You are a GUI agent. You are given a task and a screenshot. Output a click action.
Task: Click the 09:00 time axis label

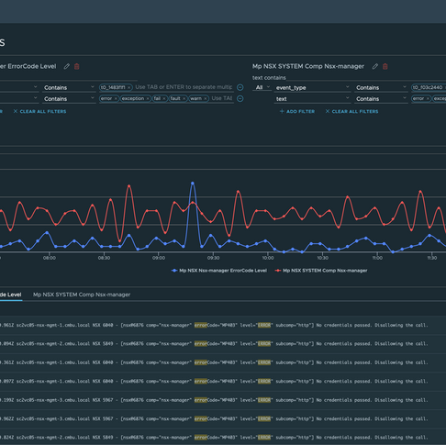[x=159, y=258]
